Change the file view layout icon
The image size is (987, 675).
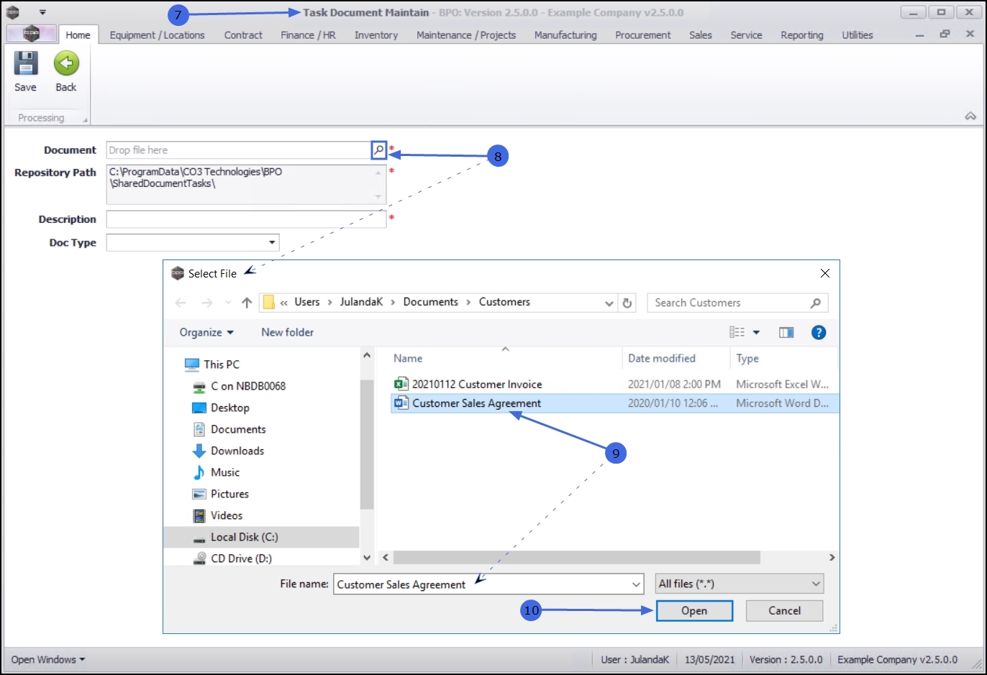coord(737,332)
